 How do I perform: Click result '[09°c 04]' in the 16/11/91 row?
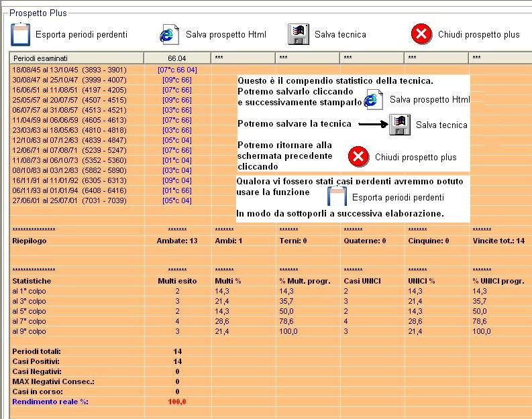(177, 181)
